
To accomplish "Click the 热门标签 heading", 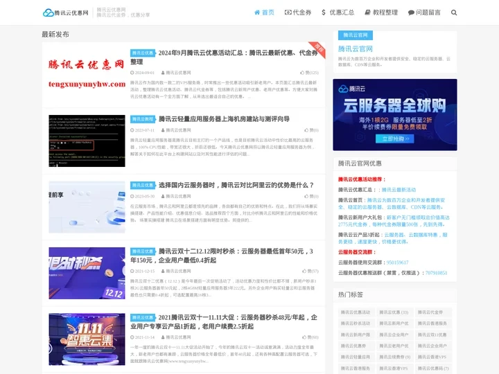I will 351,294.
